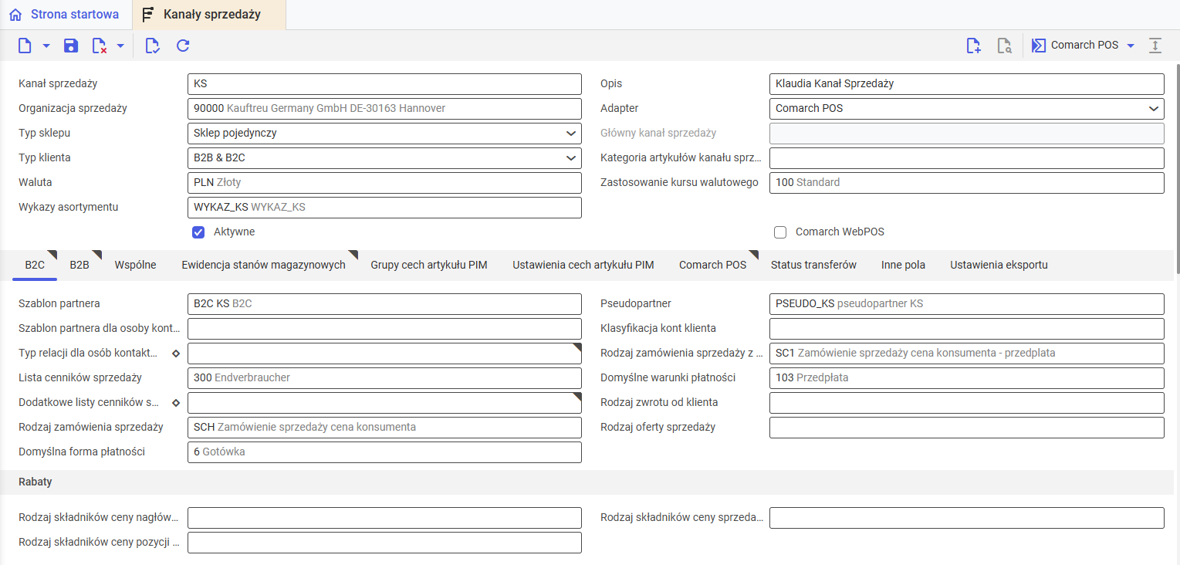Open the Grupy cech artykułu PIM tab
Screen dimensions: 1180x565
click(429, 265)
